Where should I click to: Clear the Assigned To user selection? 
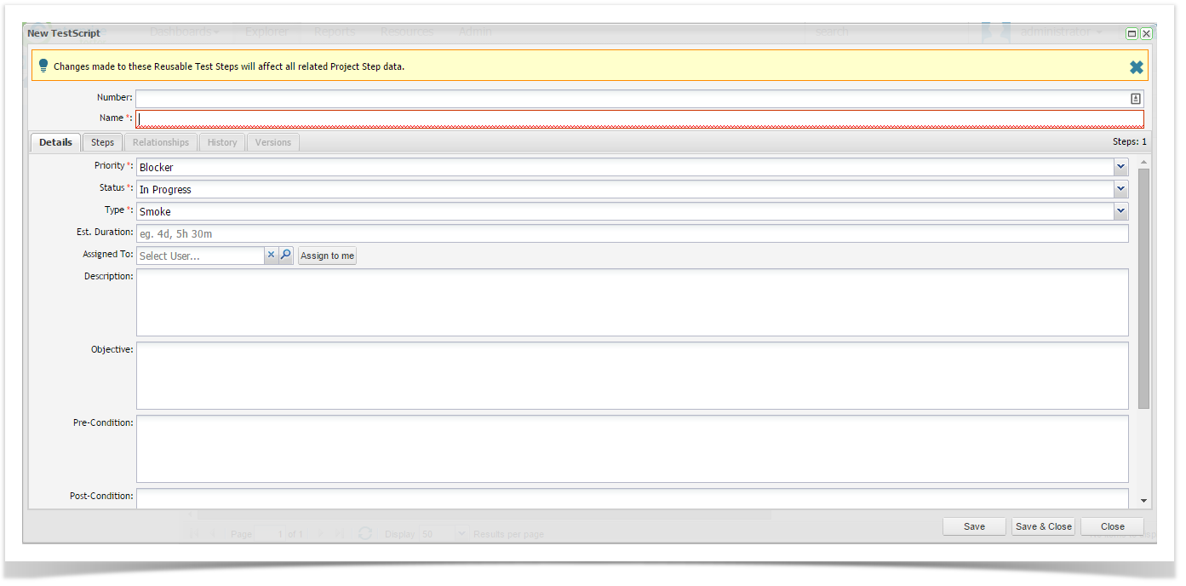coord(271,255)
